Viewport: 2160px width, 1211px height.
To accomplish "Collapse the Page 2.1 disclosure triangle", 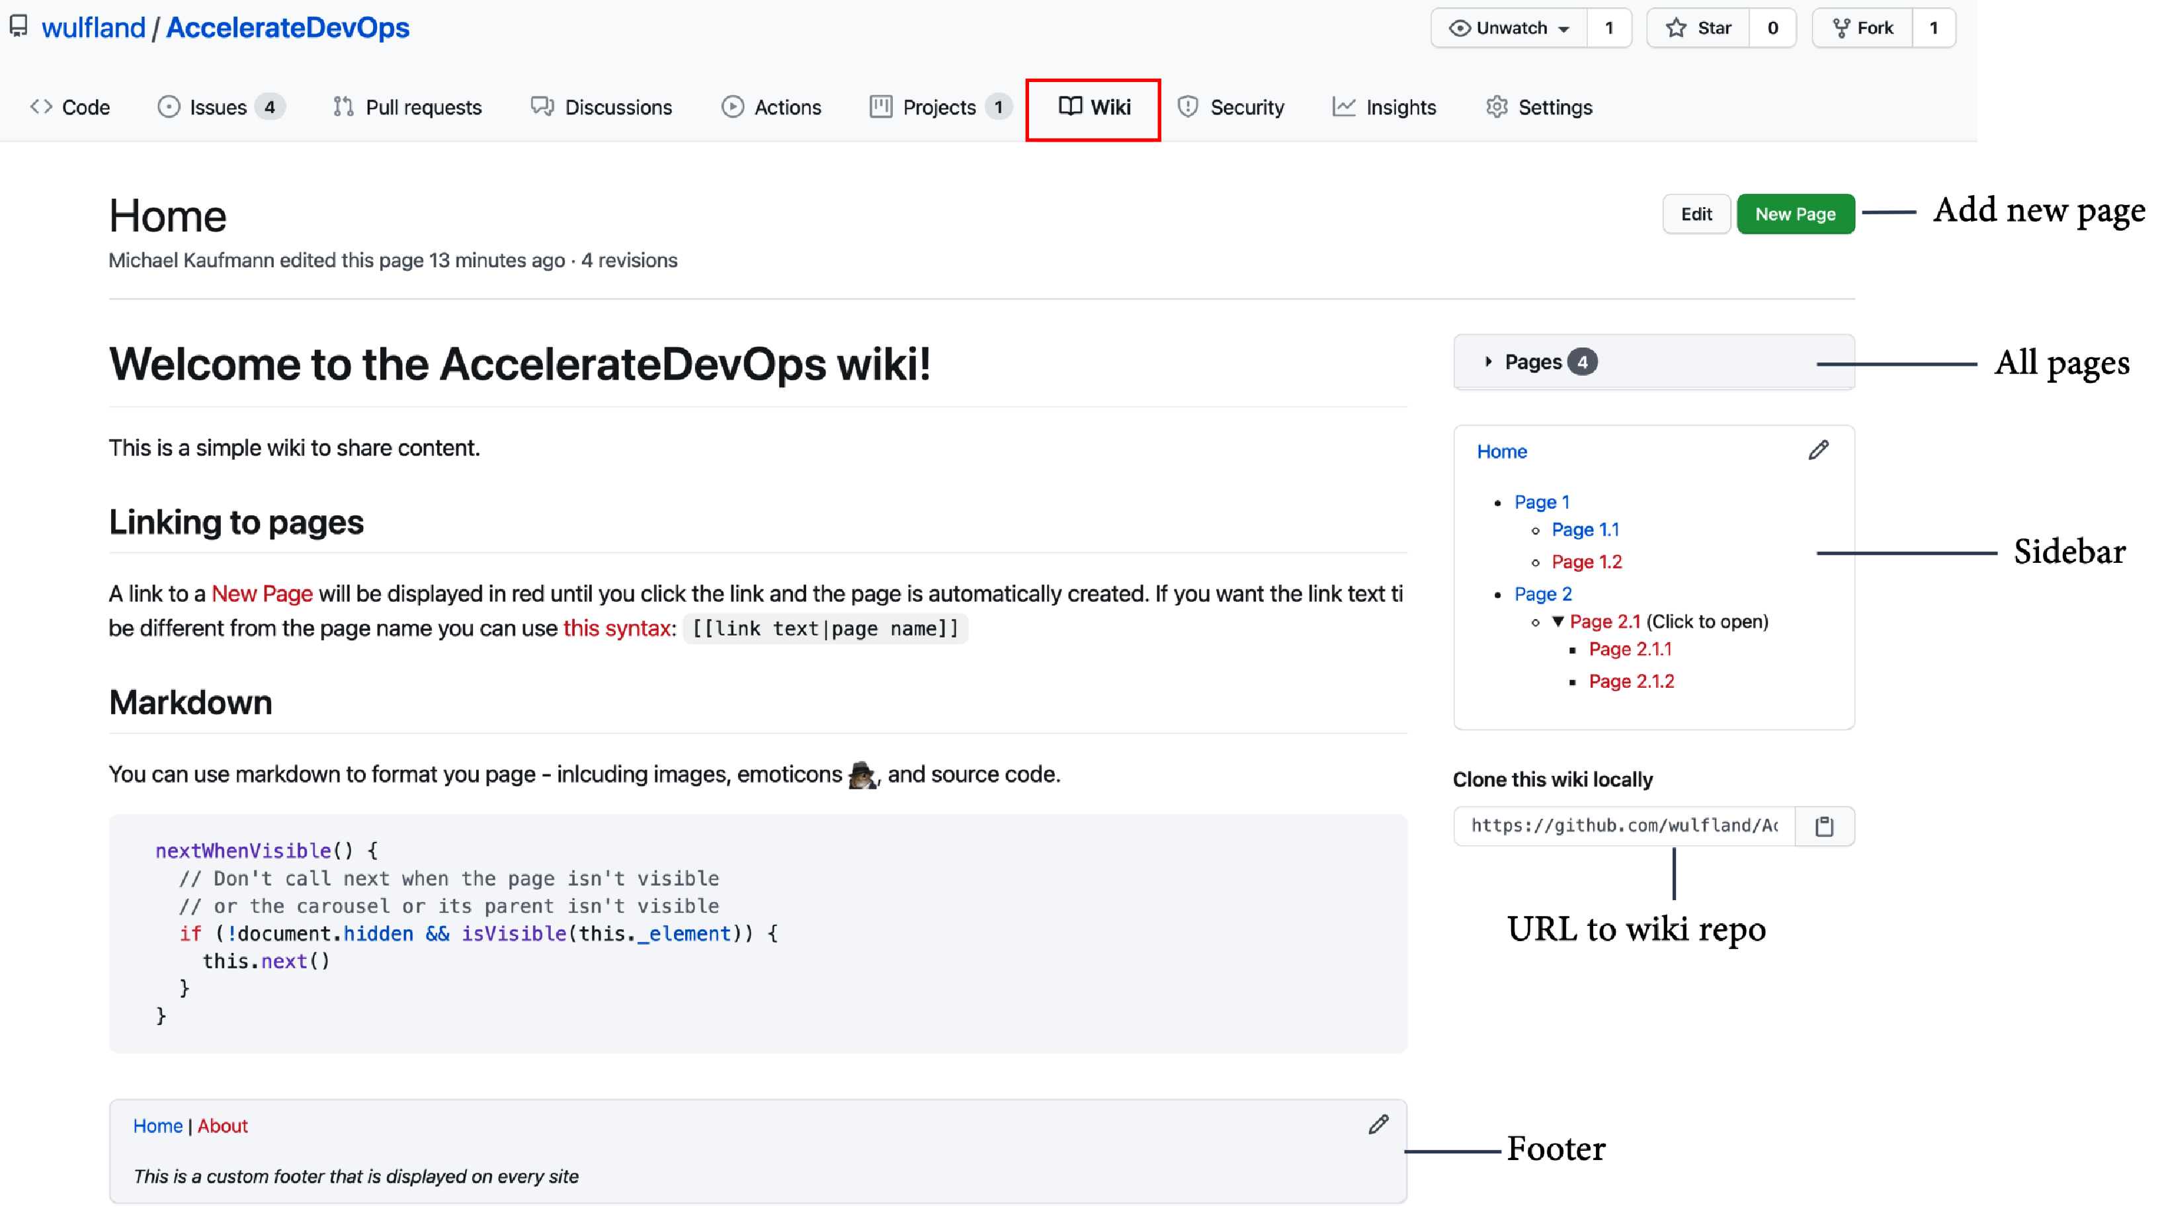I will (x=1558, y=622).
